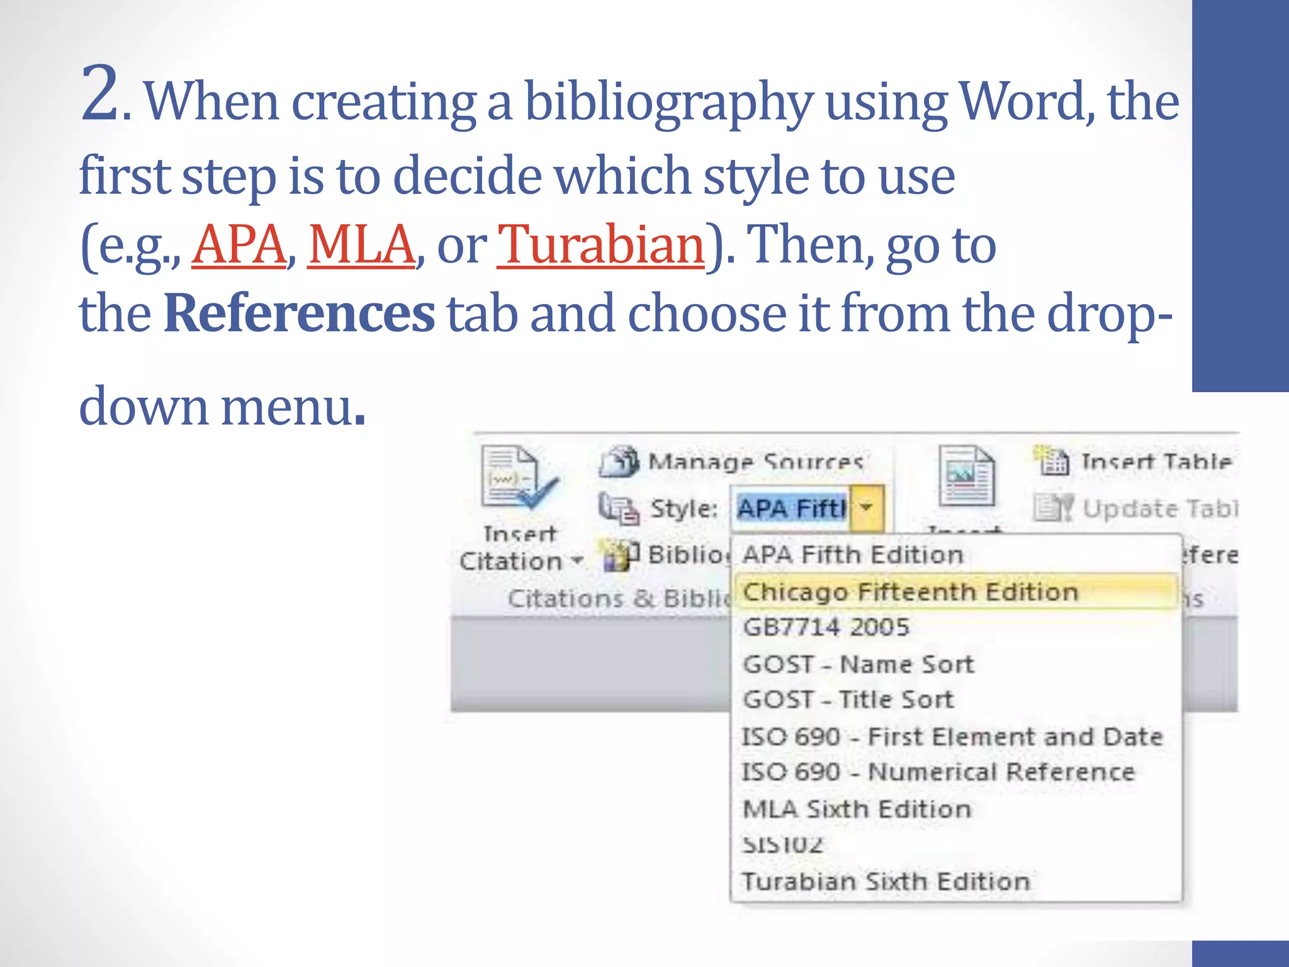Expand the Style dropdown arrow
Screen dimensions: 1289x967
point(867,507)
